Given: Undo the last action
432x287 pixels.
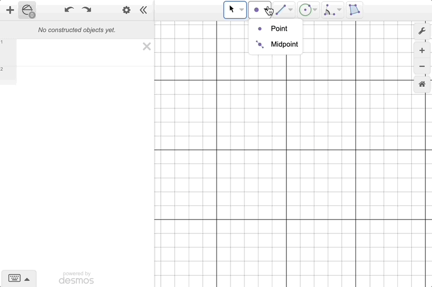Looking at the screenshot, I should click(69, 10).
